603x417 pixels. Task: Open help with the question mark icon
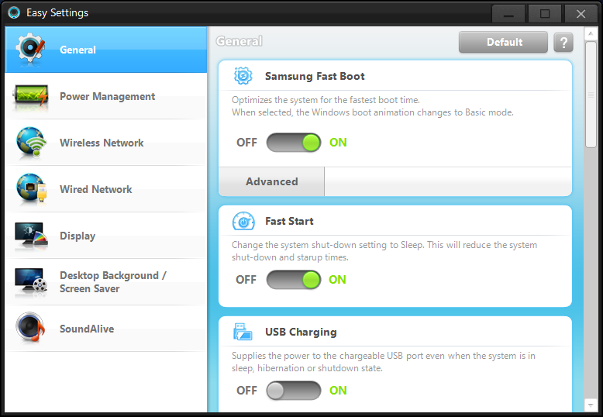coord(563,43)
